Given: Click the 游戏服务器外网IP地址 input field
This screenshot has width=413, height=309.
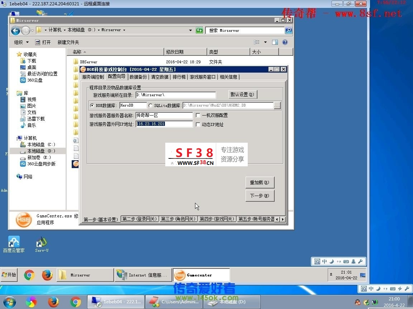Looking at the screenshot, I should (164, 124).
